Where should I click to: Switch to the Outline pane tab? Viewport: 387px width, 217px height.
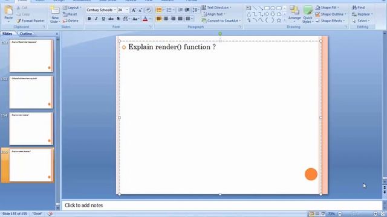(26, 34)
